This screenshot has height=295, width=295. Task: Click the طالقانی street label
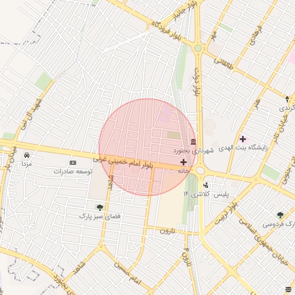pos(224,64)
